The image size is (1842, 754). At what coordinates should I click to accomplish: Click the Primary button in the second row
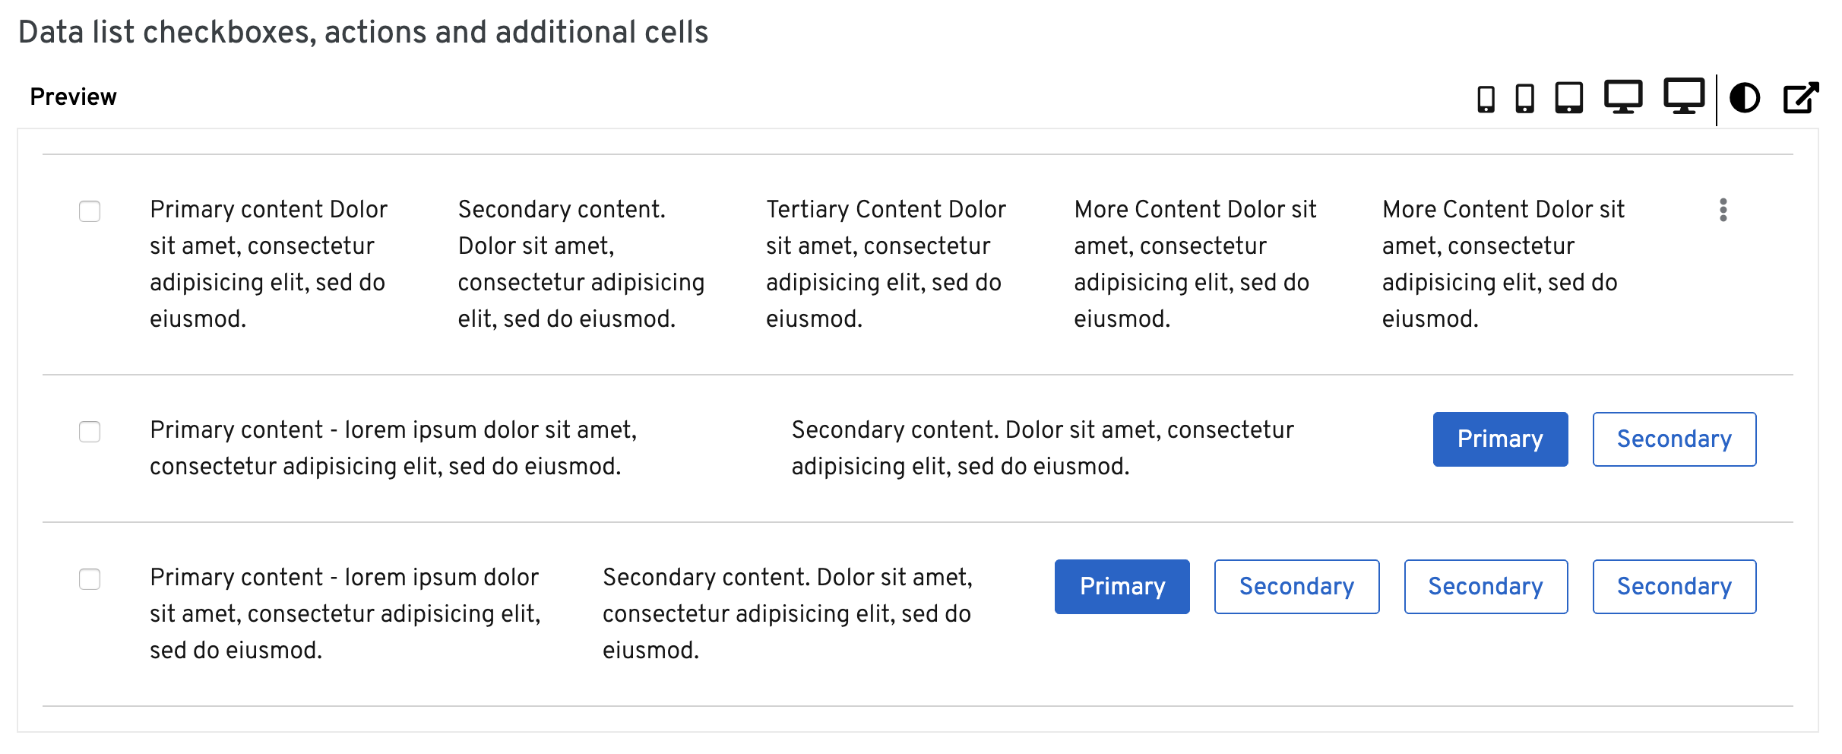pyautogui.click(x=1499, y=439)
